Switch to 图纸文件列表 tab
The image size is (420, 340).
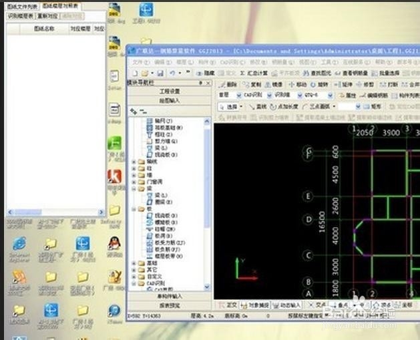(x=22, y=7)
